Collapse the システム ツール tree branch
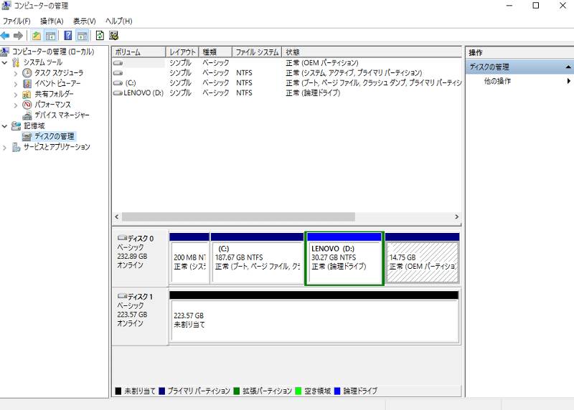Viewport: 574px width, 410px height. 4,62
